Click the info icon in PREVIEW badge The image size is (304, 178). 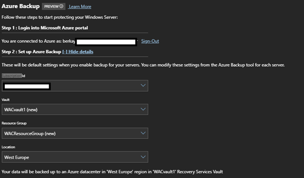click(x=61, y=6)
